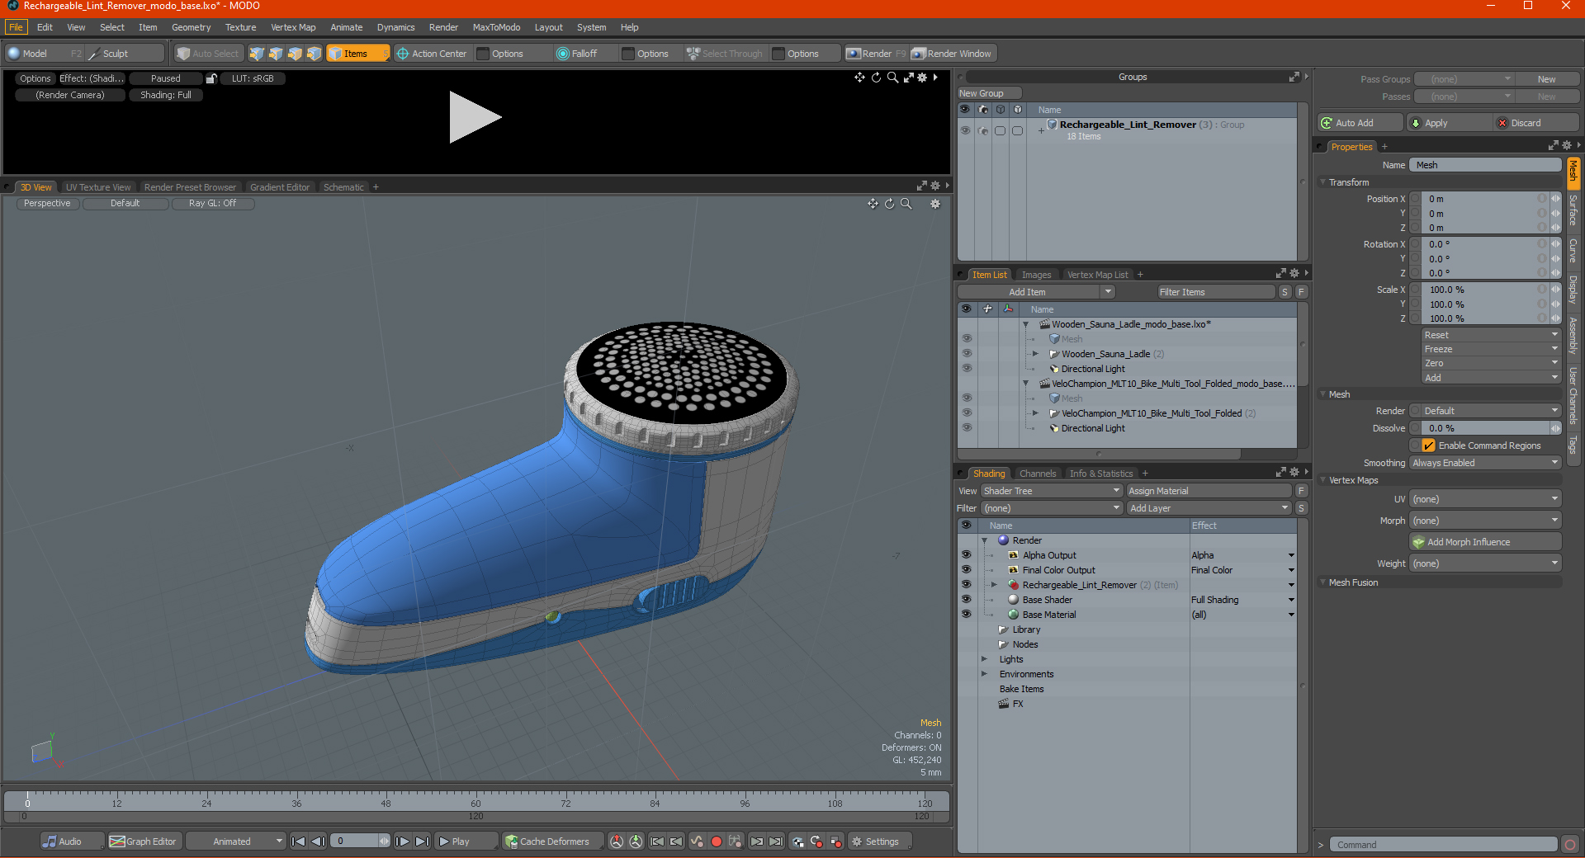1585x858 pixels.
Task: Toggle Action Center Options checkbox
Action: click(x=484, y=54)
